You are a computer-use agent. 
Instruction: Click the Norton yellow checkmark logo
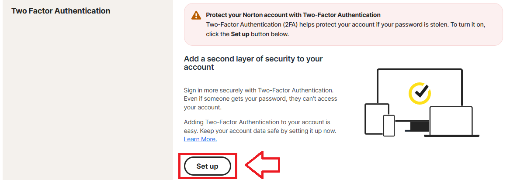420,92
